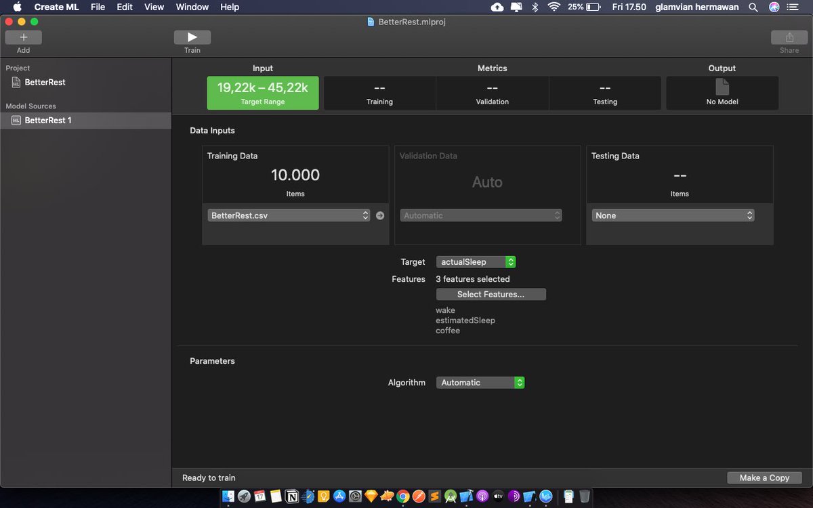
Task: Open Launchpad from the dock
Action: coord(244,496)
